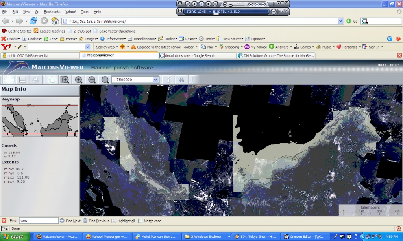Select the zoom out tool
The image size is (403, 241).
tap(92, 80)
